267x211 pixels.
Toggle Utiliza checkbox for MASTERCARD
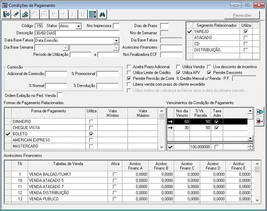click(91, 146)
